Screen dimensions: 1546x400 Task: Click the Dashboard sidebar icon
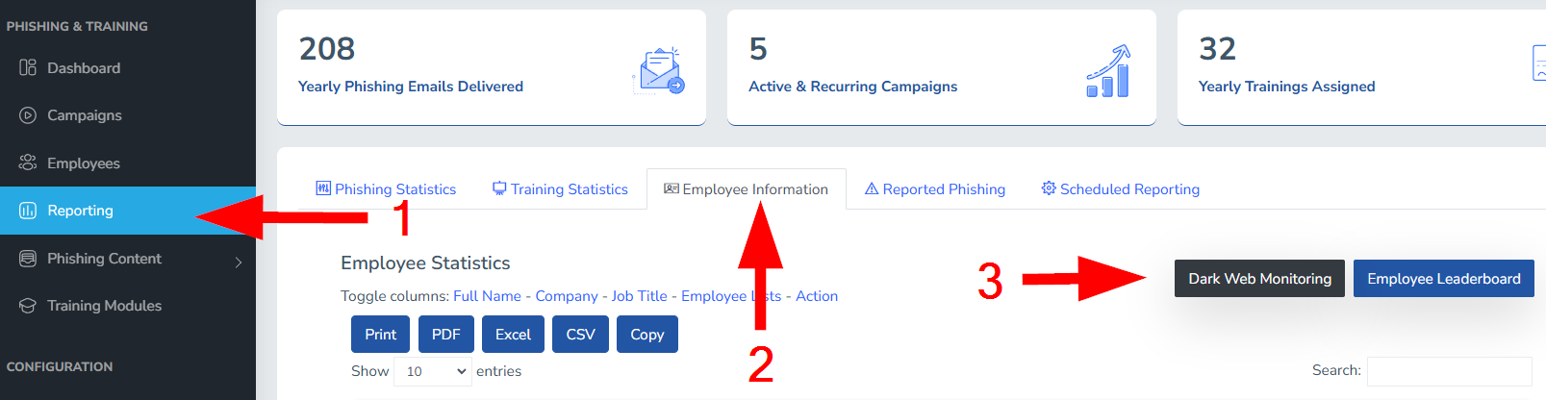tap(28, 67)
